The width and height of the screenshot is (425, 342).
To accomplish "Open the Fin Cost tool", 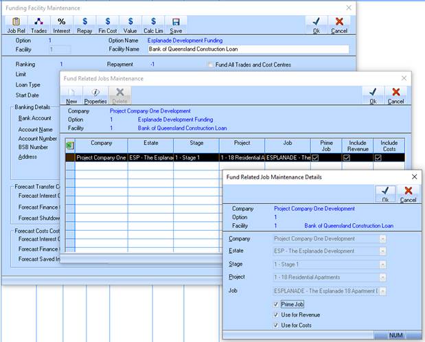I will (x=108, y=25).
